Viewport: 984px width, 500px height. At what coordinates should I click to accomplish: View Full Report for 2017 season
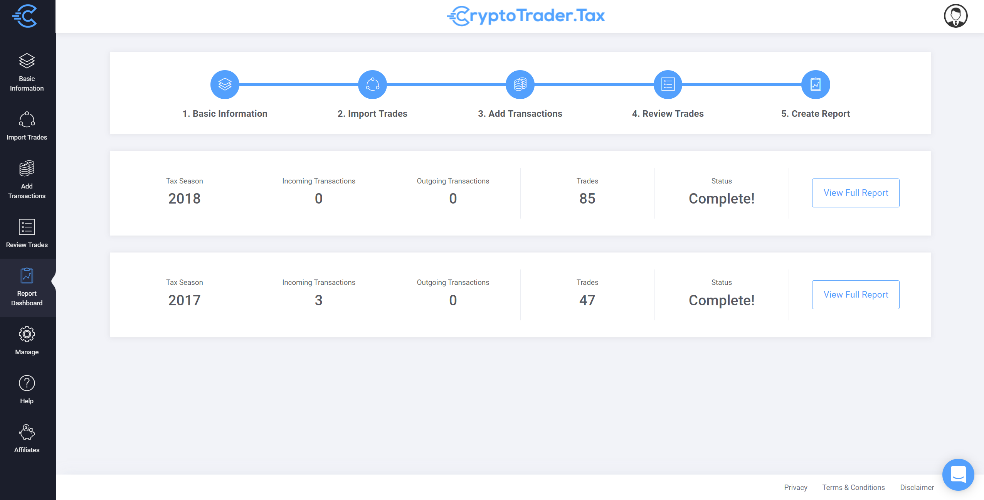[855, 295]
